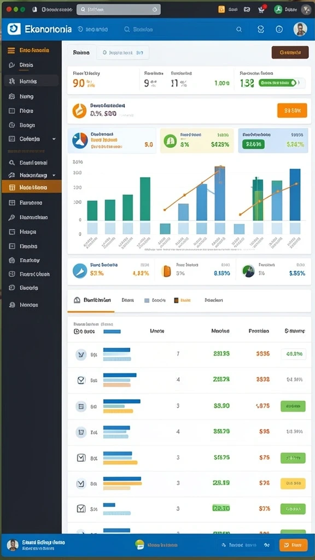Toggle the green switch beside 1.38
The image size is (315, 560).
278,83
